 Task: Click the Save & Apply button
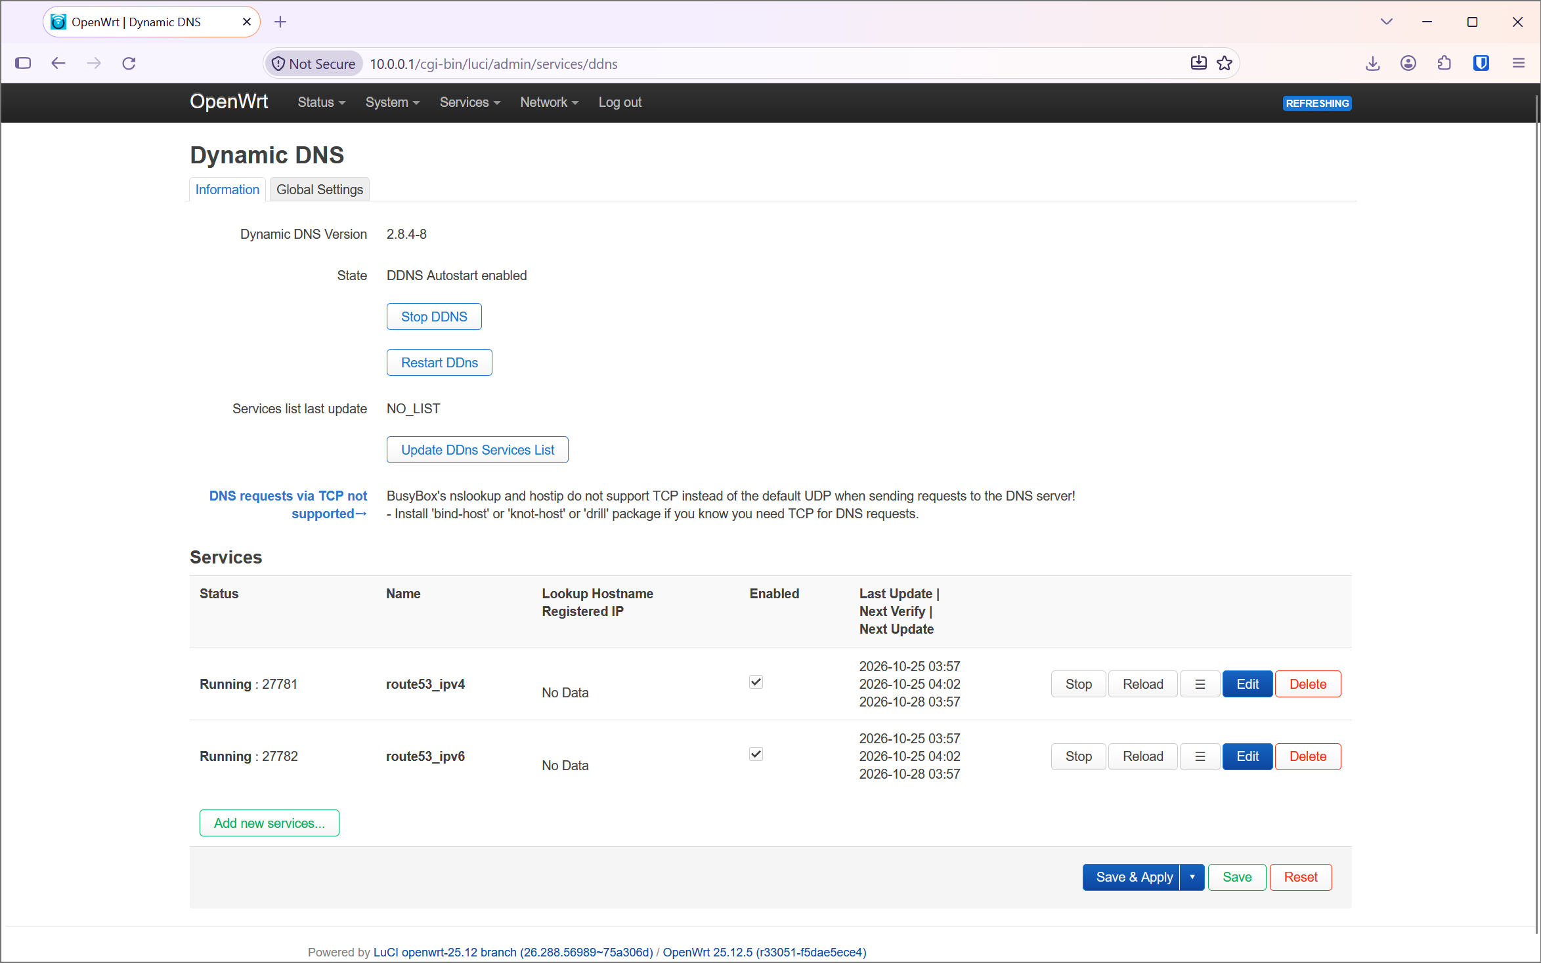coord(1131,877)
